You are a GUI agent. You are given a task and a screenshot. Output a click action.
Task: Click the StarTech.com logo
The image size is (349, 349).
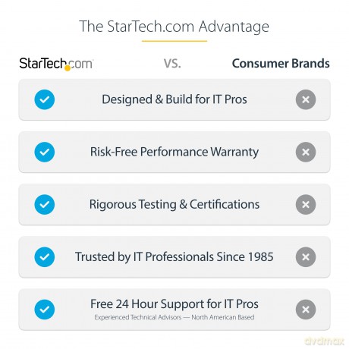[x=56, y=64]
